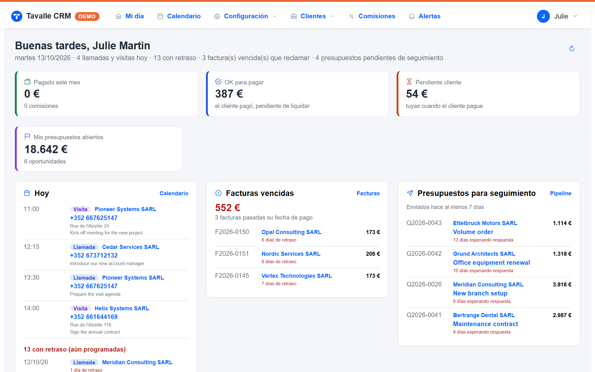595x372 pixels.
Task: Open the Julie user menu chevron
Action: pyautogui.click(x=575, y=16)
